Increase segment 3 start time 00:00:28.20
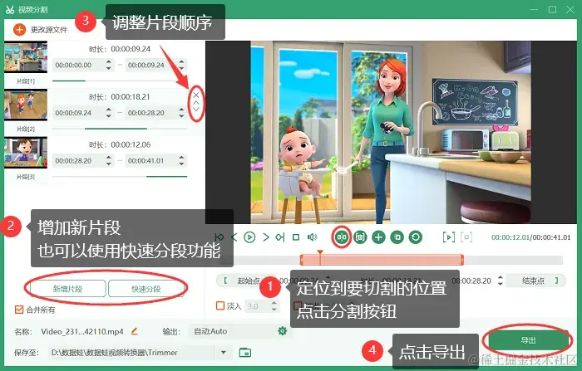The height and width of the screenshot is (371, 582). click(x=109, y=158)
